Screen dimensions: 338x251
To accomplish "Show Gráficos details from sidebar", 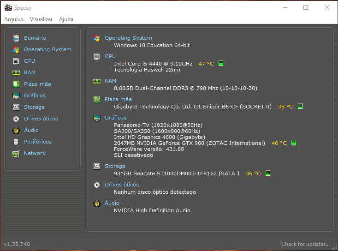I will click(35, 96).
